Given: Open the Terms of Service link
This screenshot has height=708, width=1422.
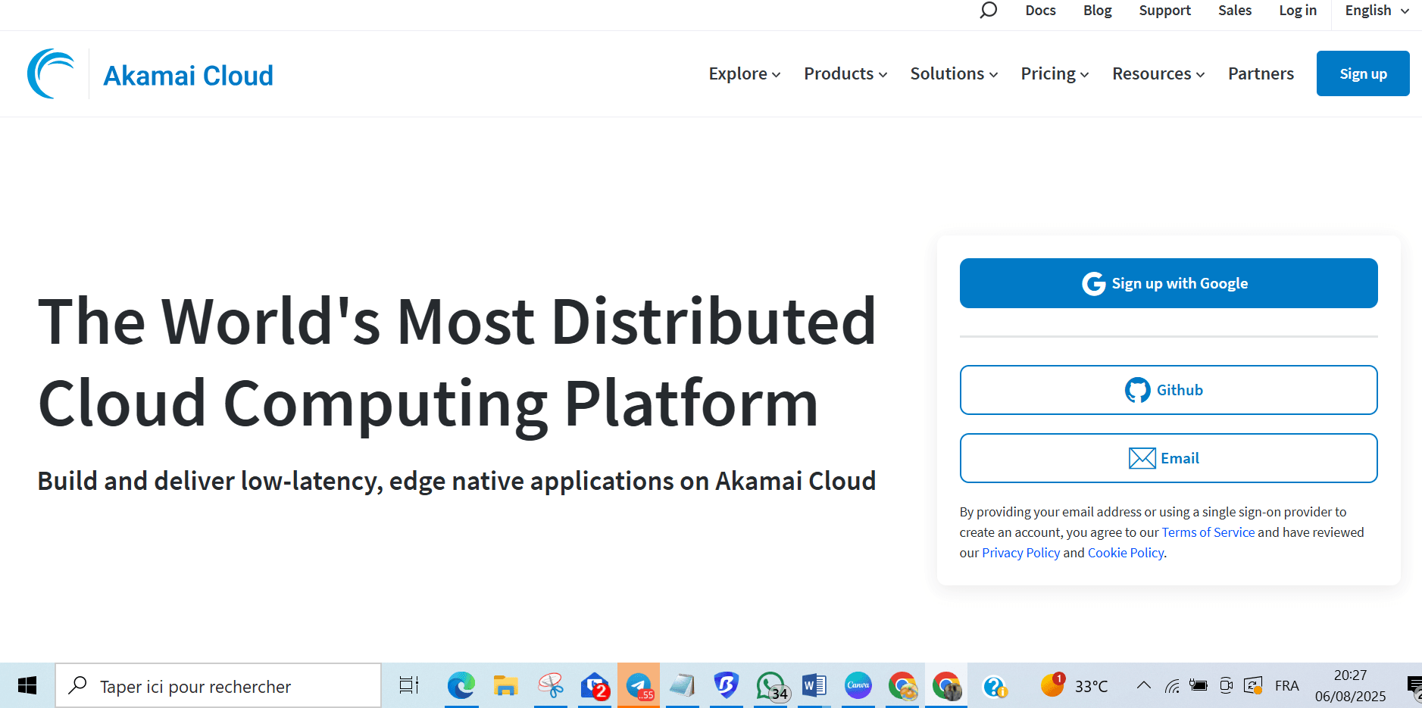Looking at the screenshot, I should tap(1208, 532).
